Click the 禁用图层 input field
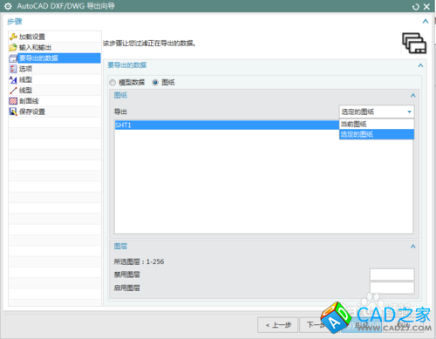This screenshot has width=436, height=339. [392, 275]
